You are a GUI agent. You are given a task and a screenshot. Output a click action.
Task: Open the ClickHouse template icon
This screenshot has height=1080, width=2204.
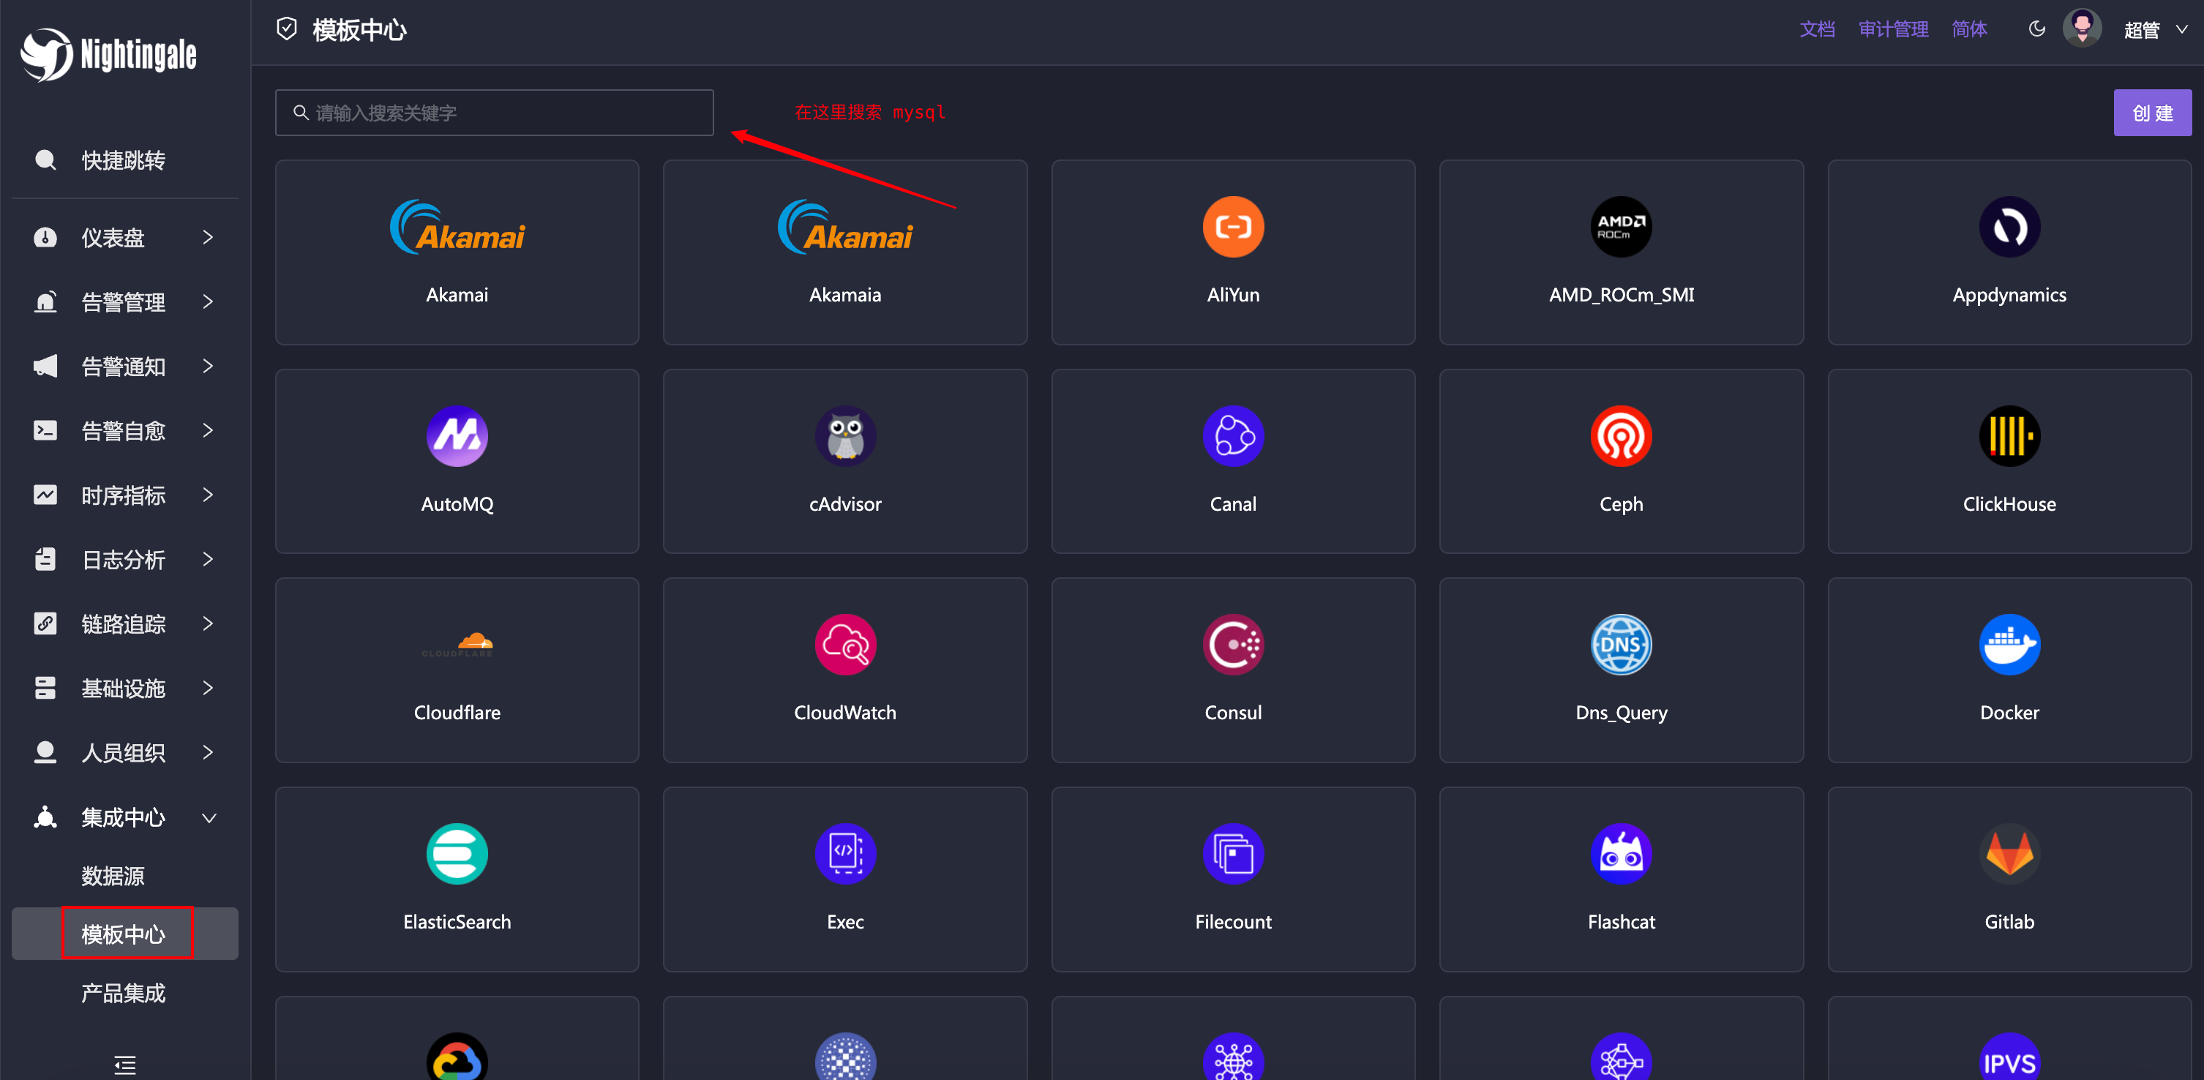click(2008, 435)
